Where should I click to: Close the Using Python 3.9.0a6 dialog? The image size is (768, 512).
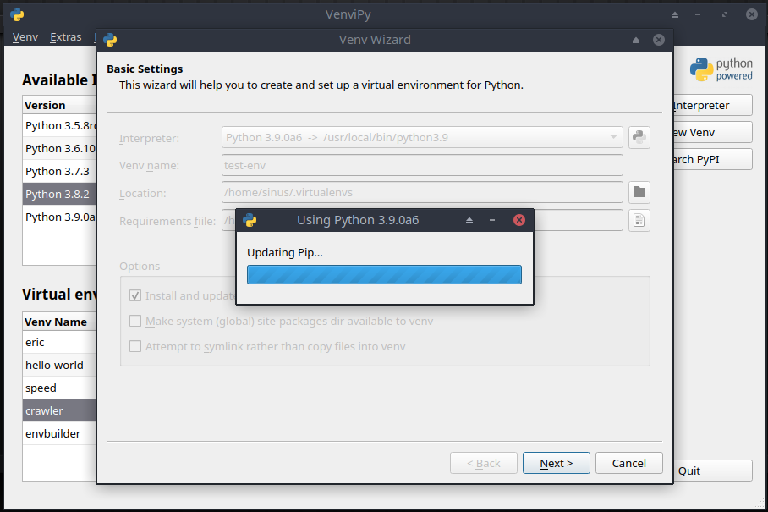click(x=519, y=220)
